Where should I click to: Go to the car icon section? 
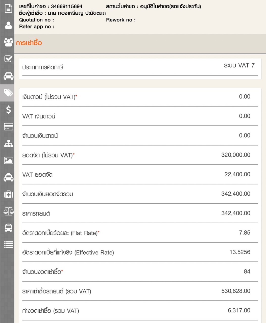(8, 76)
